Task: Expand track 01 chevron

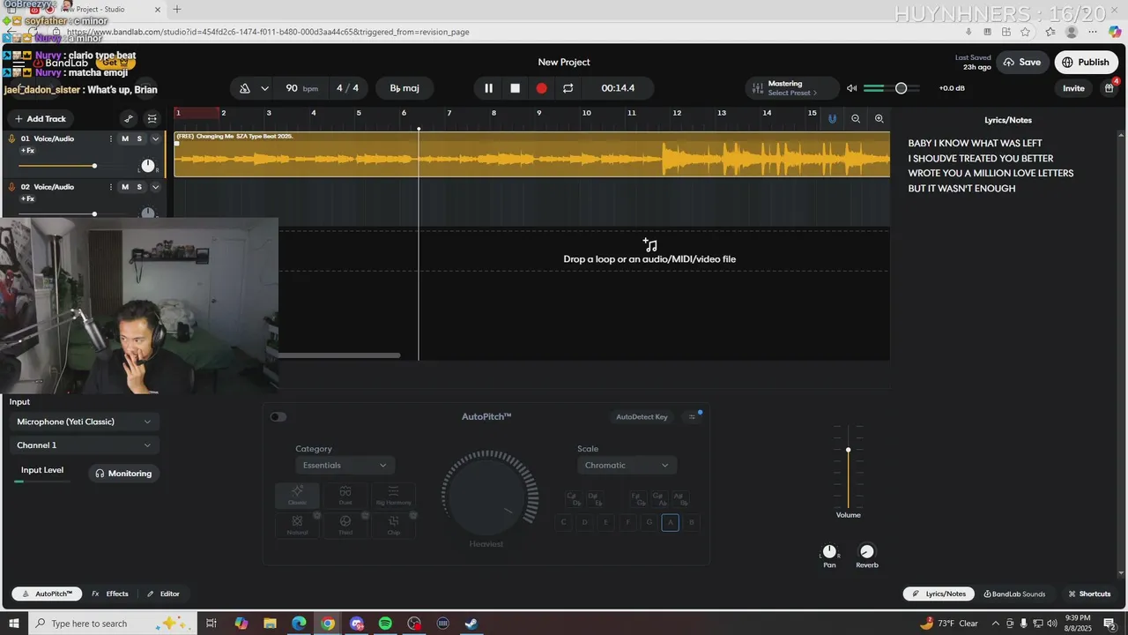Action: click(156, 138)
